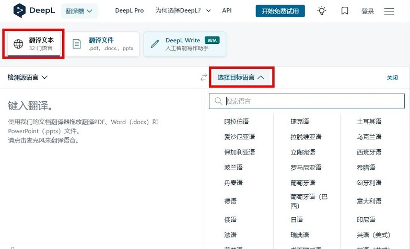Open DeepL Write tab
Image resolution: width=410 pixels, height=249 pixels.
[x=185, y=44]
